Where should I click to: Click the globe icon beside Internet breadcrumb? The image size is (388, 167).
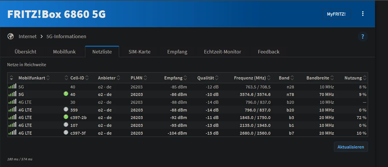[x=11, y=36]
